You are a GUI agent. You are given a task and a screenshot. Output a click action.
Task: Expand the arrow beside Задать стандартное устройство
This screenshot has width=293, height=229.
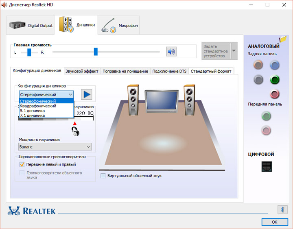coord(234,51)
